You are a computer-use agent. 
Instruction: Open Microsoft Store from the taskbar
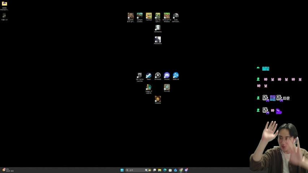[x=170, y=170]
